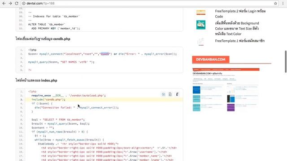Click the while mysqli_fetch_assoc line
Image resolution: width=287 pixels, height=161 pixels.
(x=69, y=140)
